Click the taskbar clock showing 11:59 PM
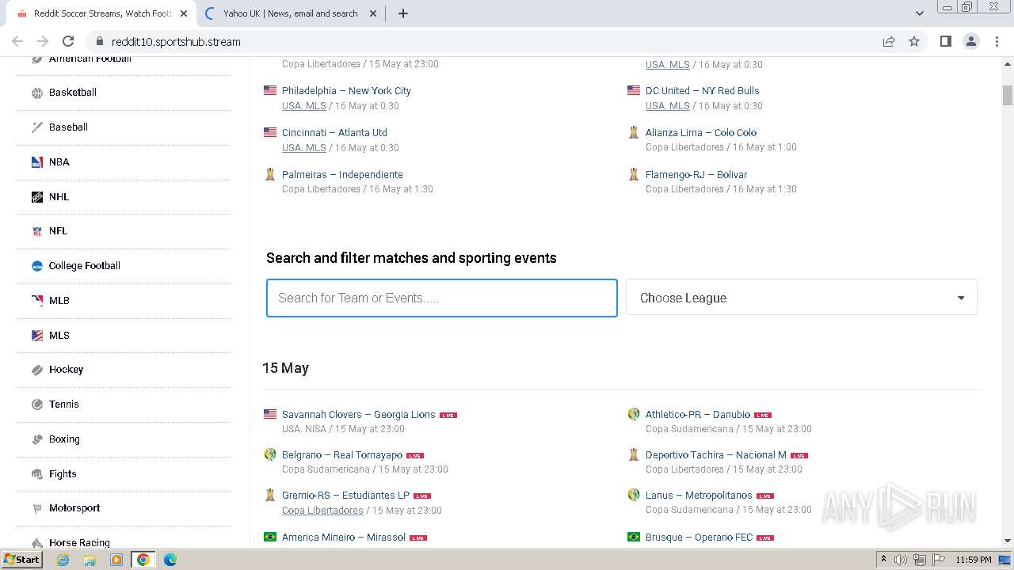The image size is (1014, 570). [974, 560]
